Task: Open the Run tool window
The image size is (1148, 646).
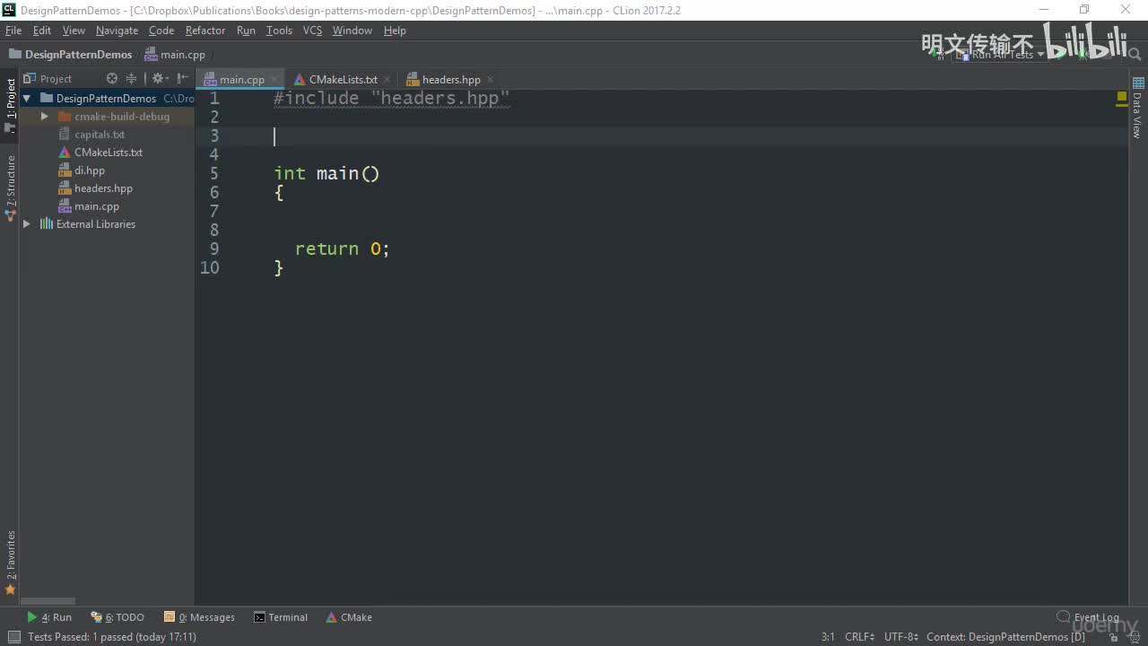Action: point(49,617)
